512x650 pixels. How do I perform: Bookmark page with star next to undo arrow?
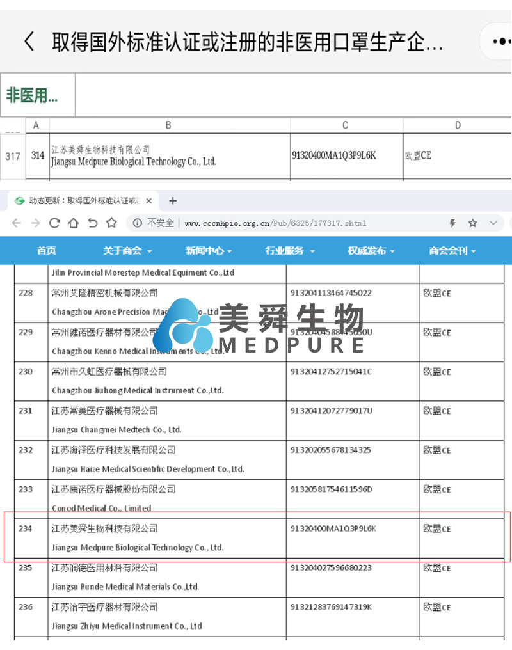click(x=111, y=223)
